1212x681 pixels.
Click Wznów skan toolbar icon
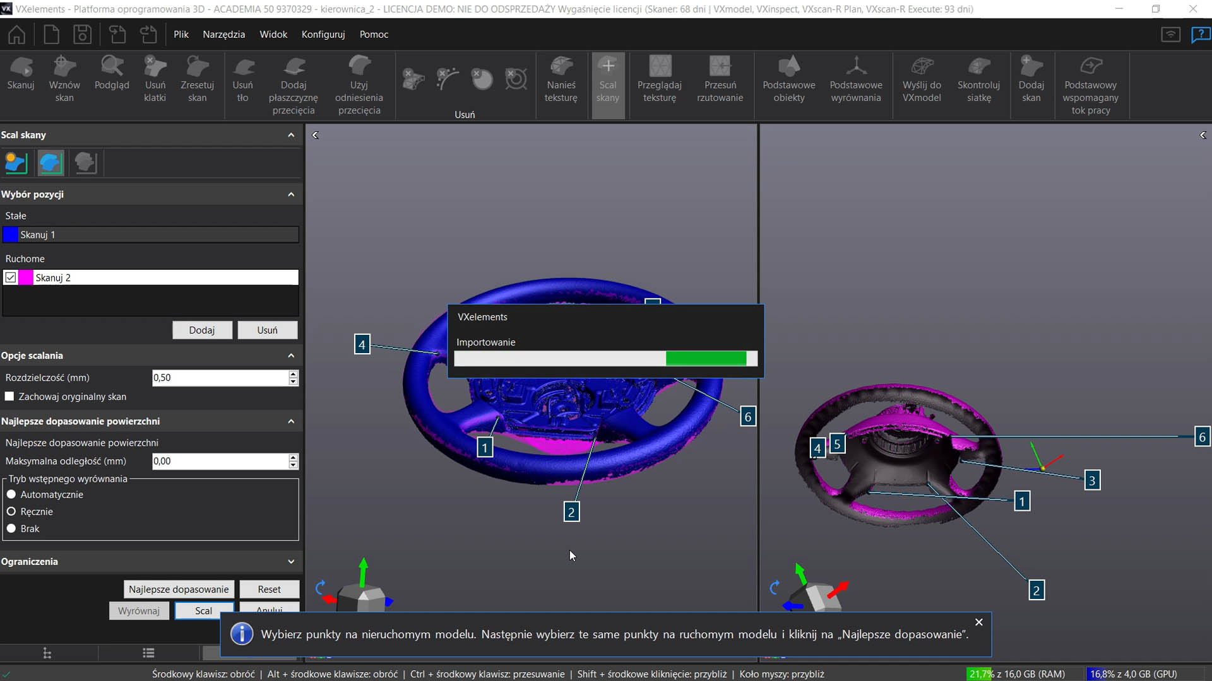tap(64, 79)
